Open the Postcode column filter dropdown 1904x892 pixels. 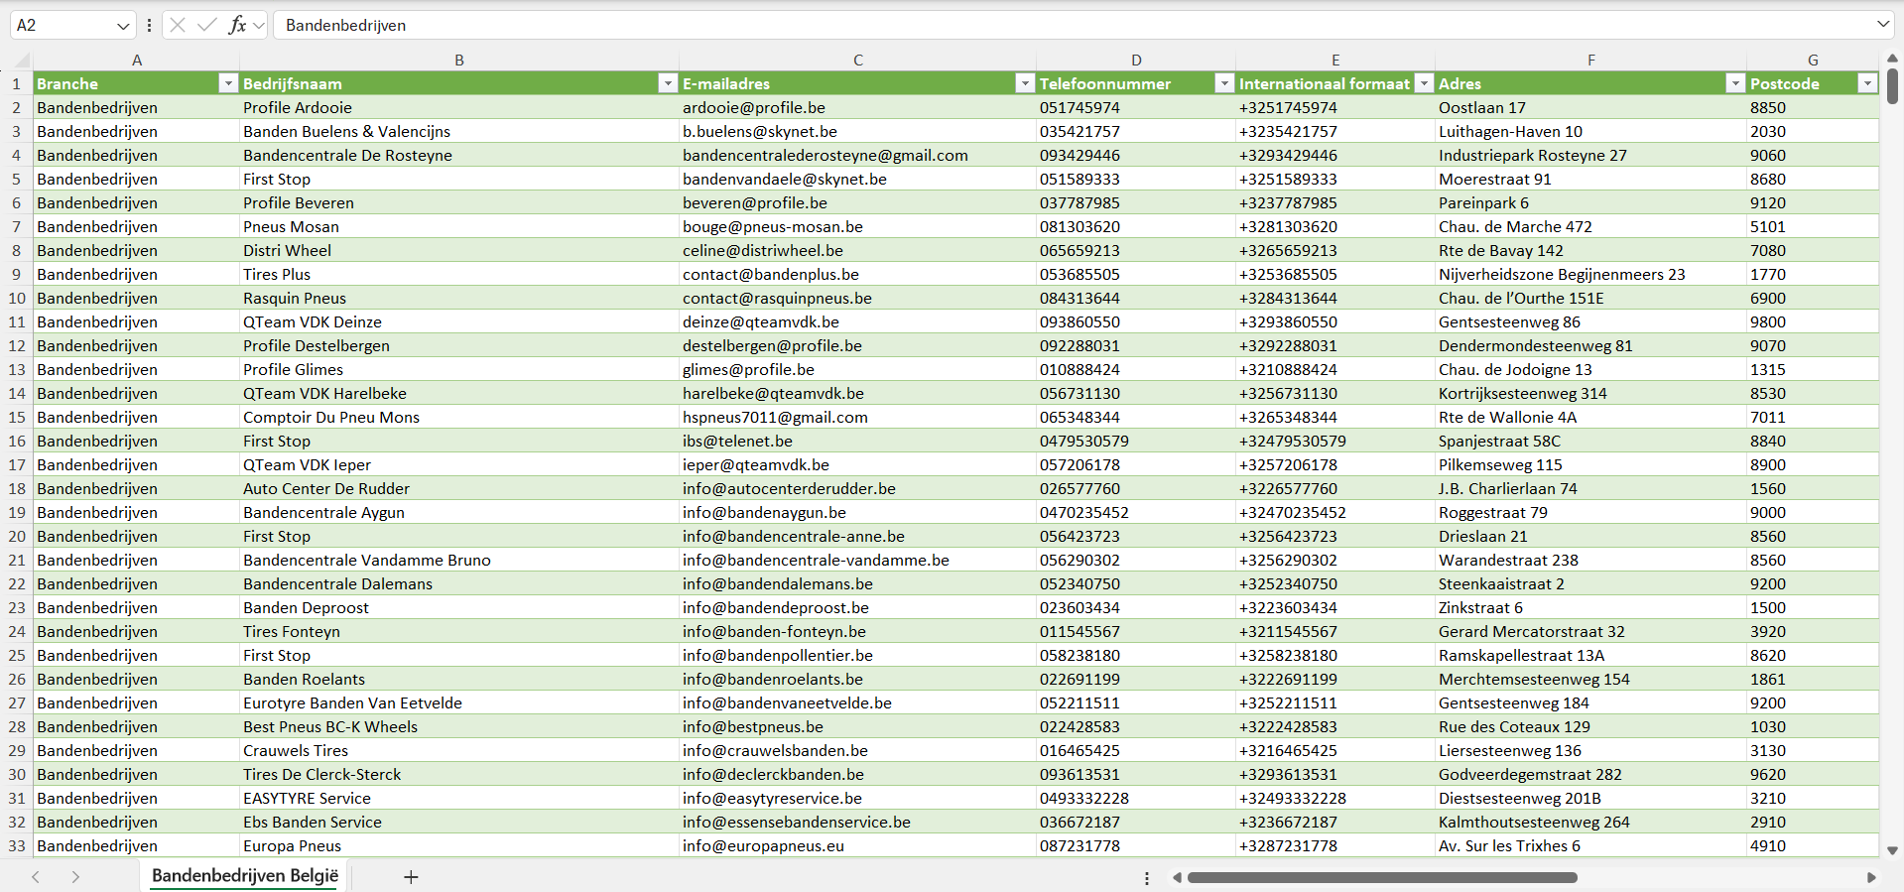1867,84
